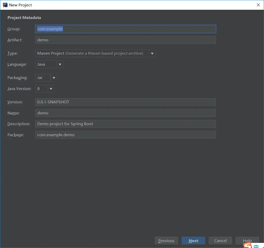
Task: Focus the Package field com.example.demo
Action: point(125,135)
